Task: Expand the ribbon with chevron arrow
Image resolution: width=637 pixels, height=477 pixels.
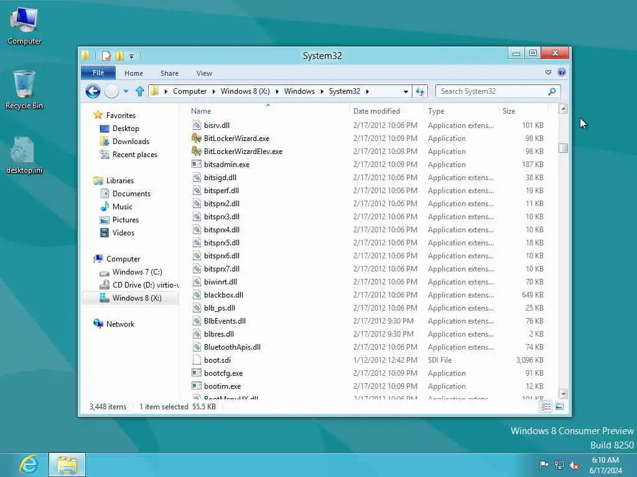Action: click(x=548, y=72)
